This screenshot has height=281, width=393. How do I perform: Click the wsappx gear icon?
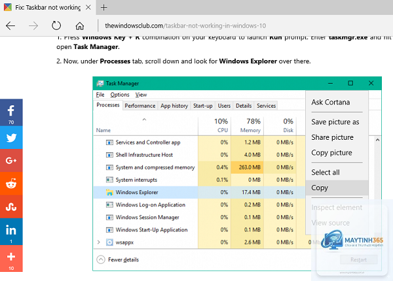coord(109,242)
